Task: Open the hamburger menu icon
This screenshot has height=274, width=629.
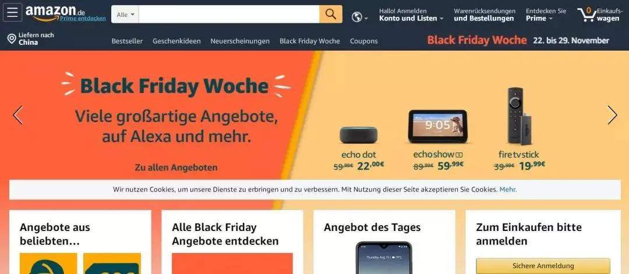Action: pyautogui.click(x=12, y=12)
